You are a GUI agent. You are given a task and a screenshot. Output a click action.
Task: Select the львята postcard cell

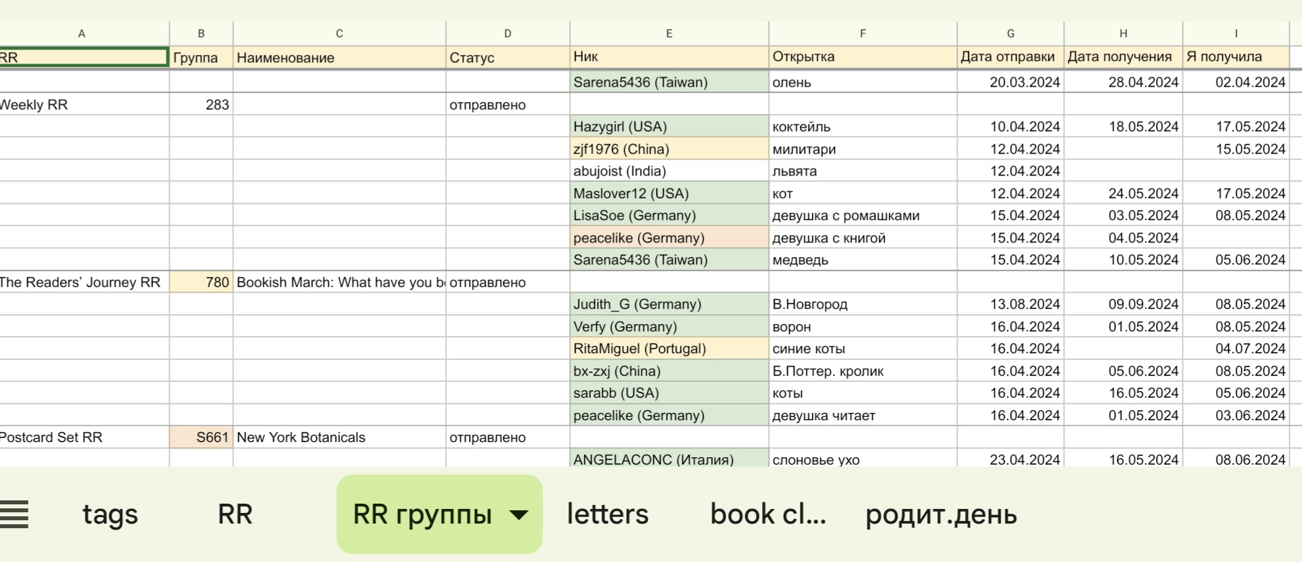863,171
